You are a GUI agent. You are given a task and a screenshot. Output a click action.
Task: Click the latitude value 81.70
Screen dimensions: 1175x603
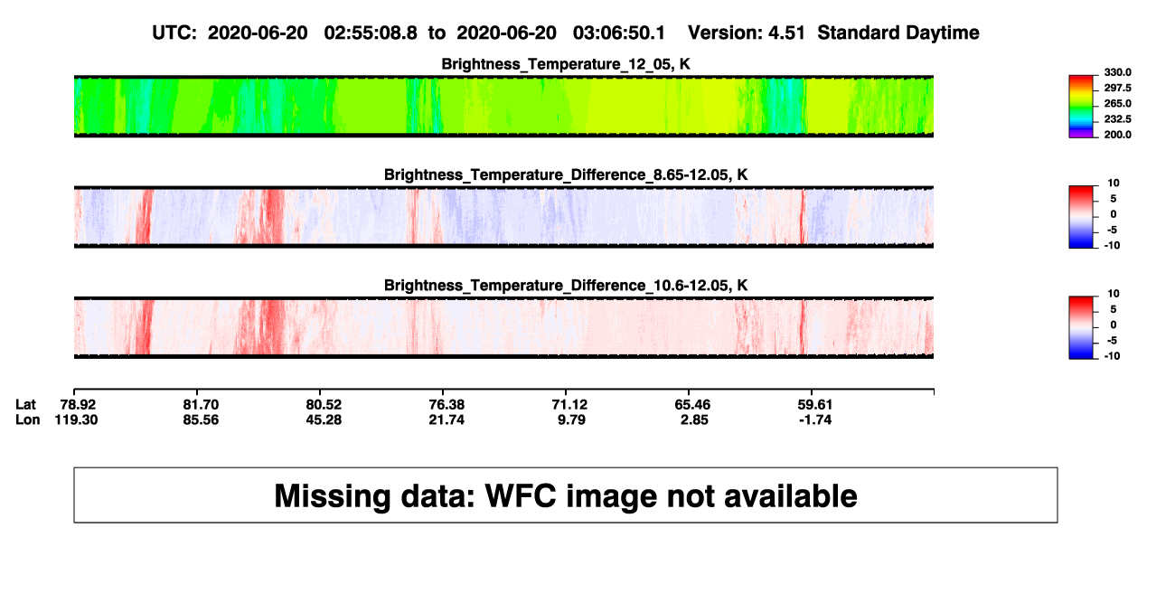[201, 404]
